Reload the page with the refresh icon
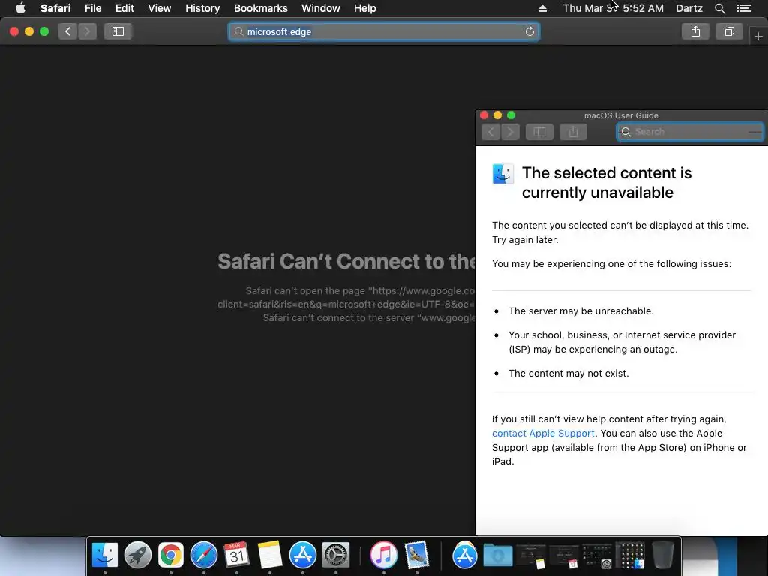Viewport: 768px width, 576px height. [529, 31]
